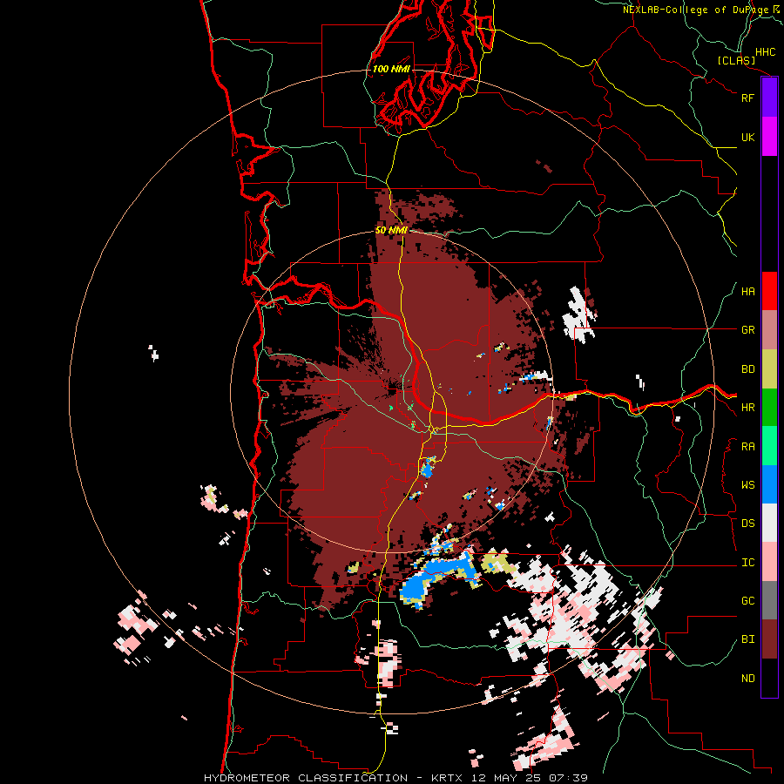The image size is (784, 784).
Task: Click the 'IC' legend label
Action: point(747,563)
